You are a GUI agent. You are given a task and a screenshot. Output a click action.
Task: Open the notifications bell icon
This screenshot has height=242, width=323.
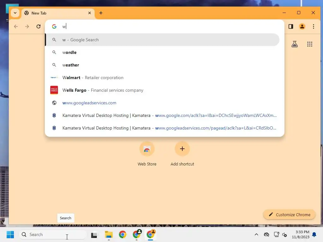(x=314, y=234)
